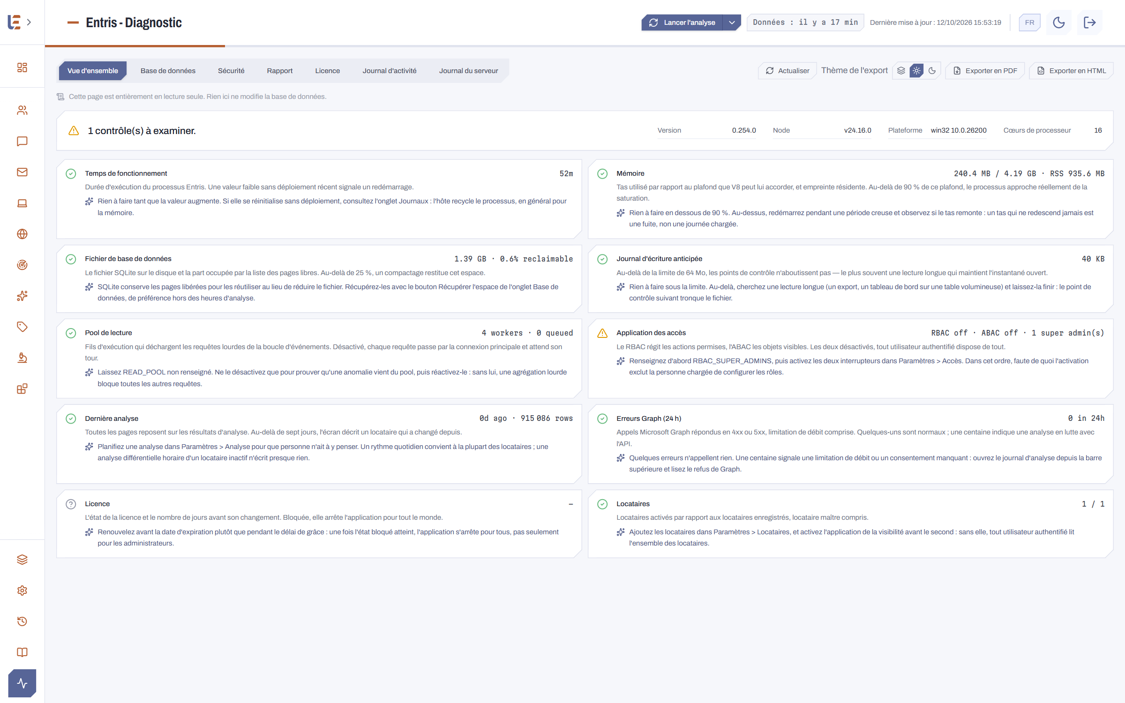
Task: Open the settings gear icon in sidebar
Action: (x=22, y=591)
